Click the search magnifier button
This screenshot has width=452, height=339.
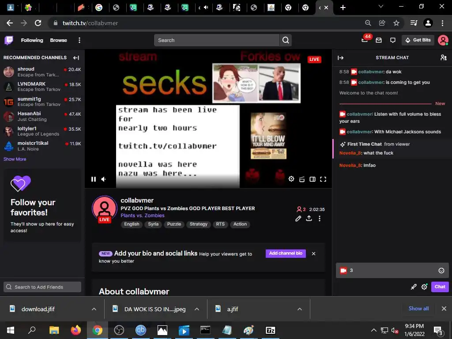[x=286, y=40]
